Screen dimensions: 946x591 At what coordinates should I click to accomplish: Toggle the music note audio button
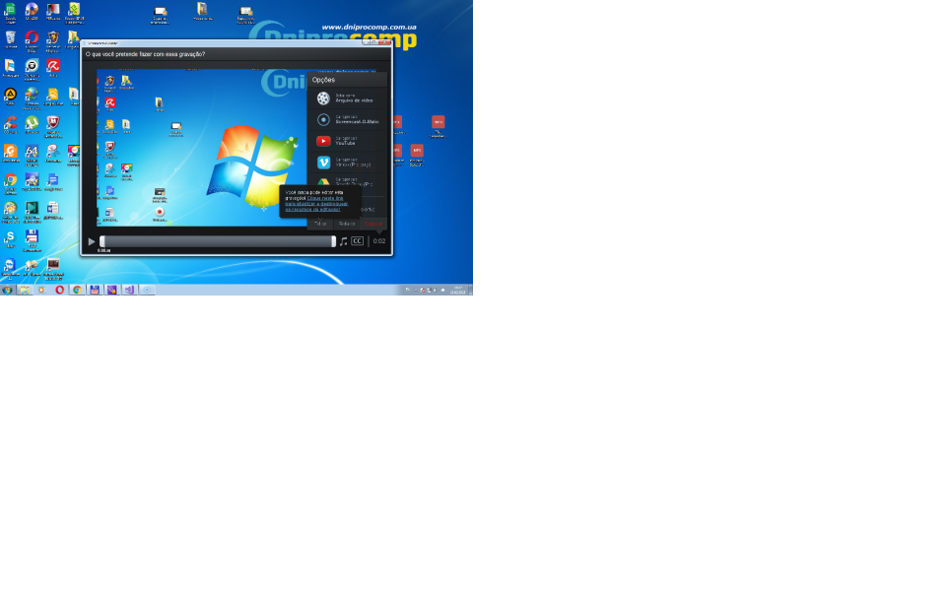pyautogui.click(x=343, y=241)
